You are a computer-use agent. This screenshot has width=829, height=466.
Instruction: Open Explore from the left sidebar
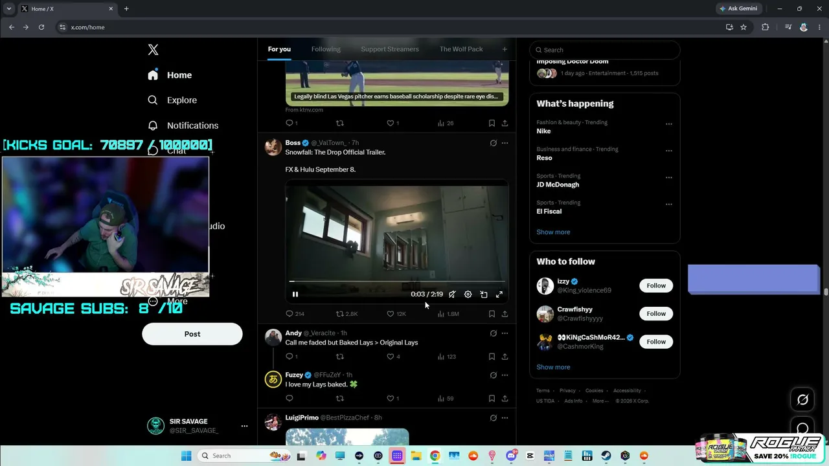172,100
